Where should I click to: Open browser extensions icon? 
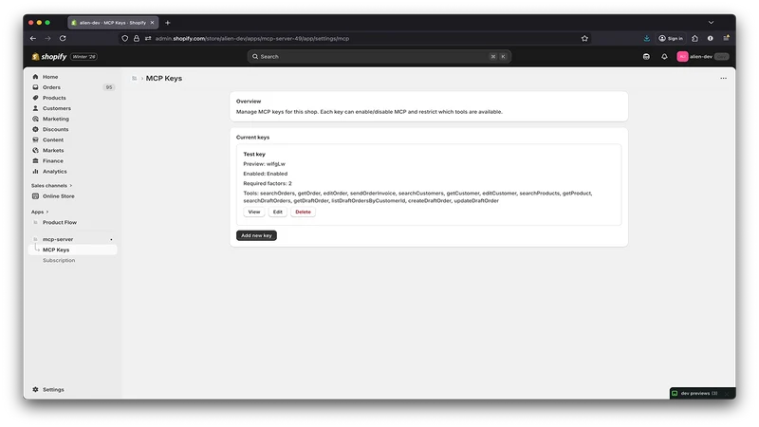[x=694, y=38]
